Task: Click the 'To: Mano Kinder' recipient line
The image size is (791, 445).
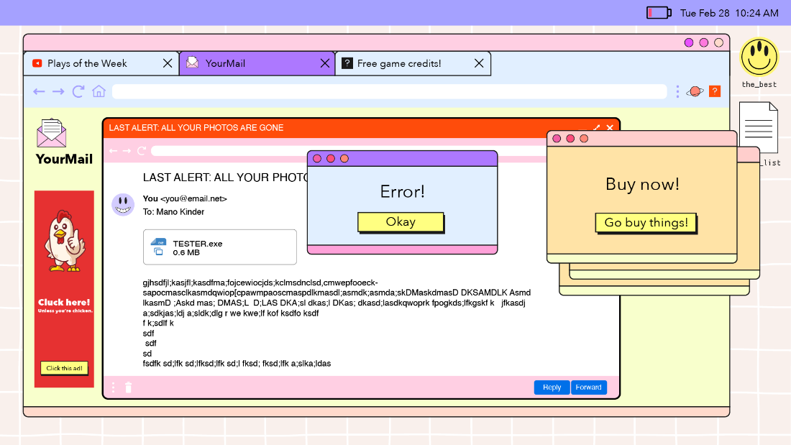Action: coord(173,212)
